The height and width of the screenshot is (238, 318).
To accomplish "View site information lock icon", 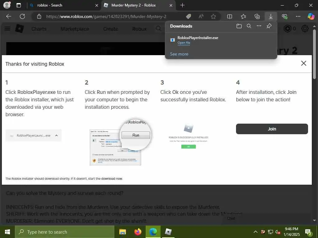I will click(x=39, y=16).
